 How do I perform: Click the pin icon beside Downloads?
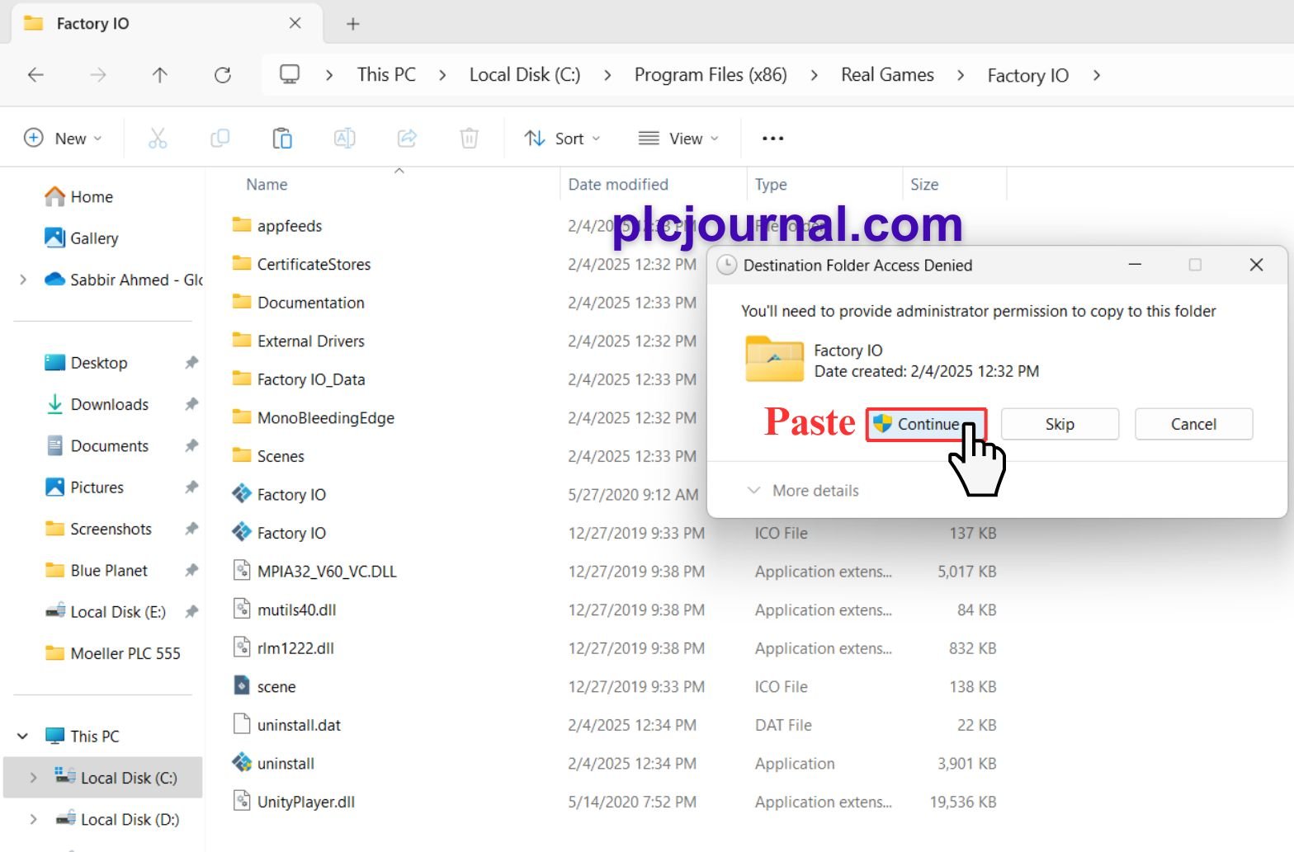pyautogui.click(x=191, y=404)
